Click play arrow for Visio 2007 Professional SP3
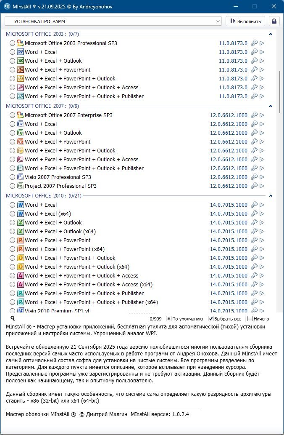The height and width of the screenshot is (435, 284). pos(262,177)
